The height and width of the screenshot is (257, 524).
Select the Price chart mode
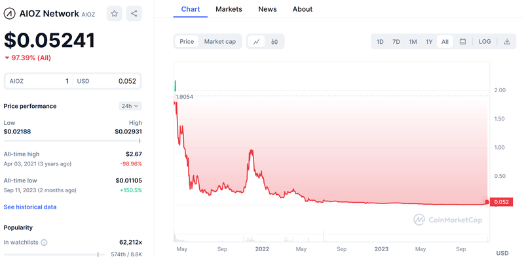tap(187, 42)
